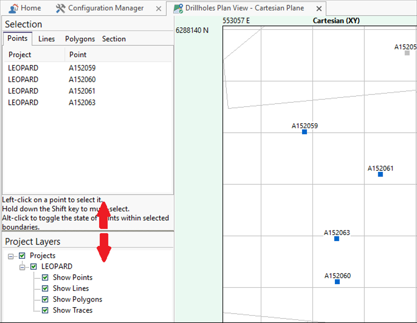Image resolution: width=417 pixels, height=323 pixels.
Task: Click the grey unselected drillhole marker
Action: coord(407,53)
